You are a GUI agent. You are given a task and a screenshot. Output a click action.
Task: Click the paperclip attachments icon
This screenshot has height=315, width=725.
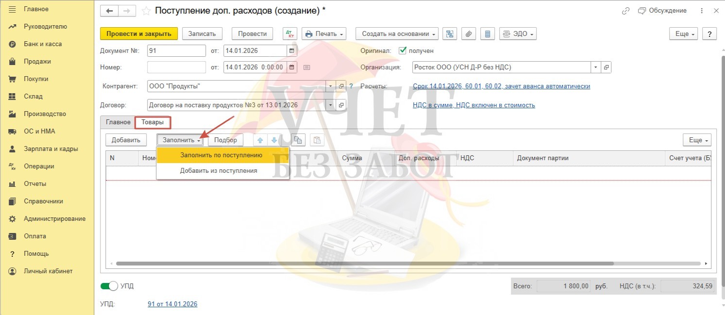tap(469, 34)
